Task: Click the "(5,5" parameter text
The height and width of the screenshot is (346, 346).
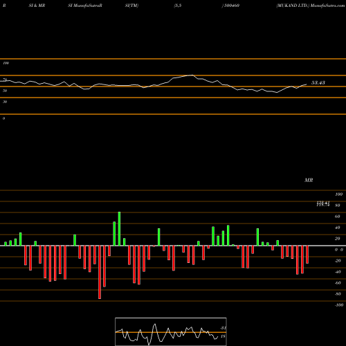Action: [x=178, y=6]
